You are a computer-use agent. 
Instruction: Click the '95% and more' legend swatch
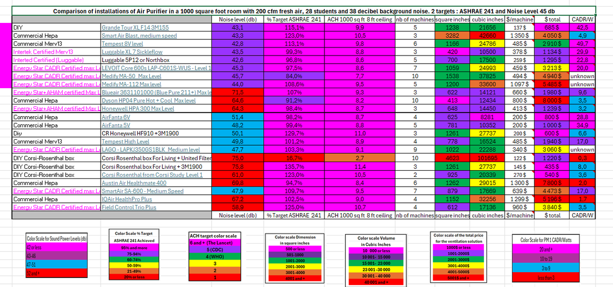134,247
